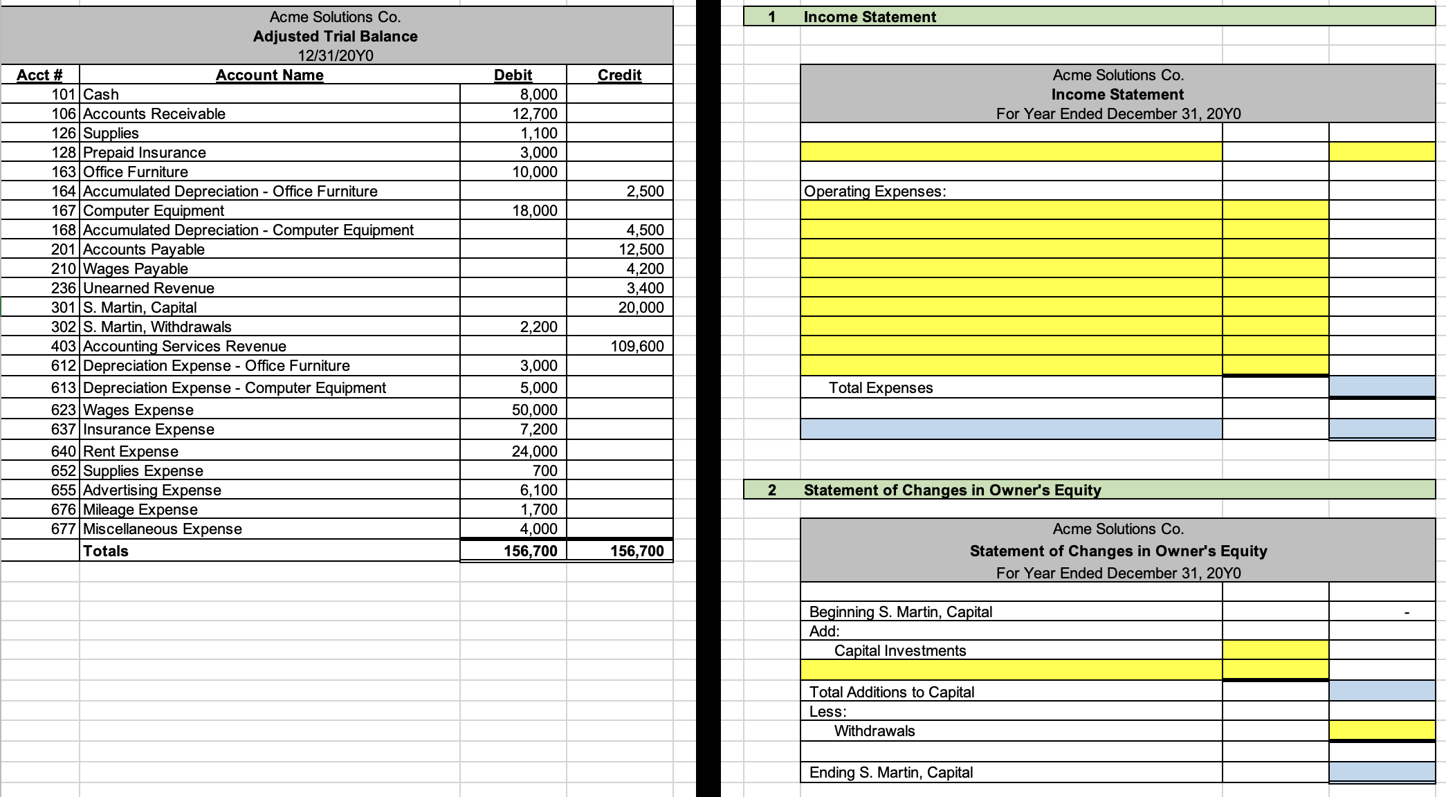Click Advertising Expense debit 6,100

513,490
